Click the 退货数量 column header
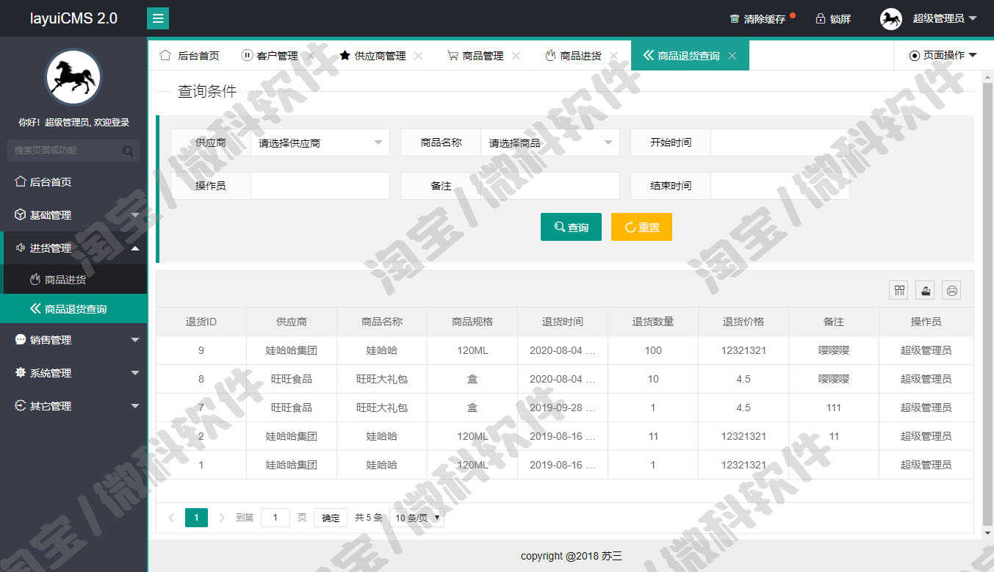This screenshot has height=572, width=994. pyautogui.click(x=653, y=322)
